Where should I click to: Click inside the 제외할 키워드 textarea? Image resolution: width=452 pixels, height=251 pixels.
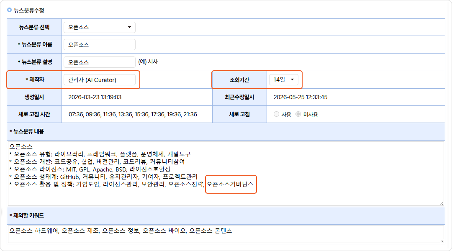[226, 234]
